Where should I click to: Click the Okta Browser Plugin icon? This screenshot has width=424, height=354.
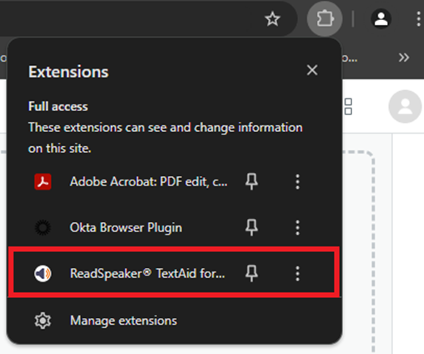43,227
